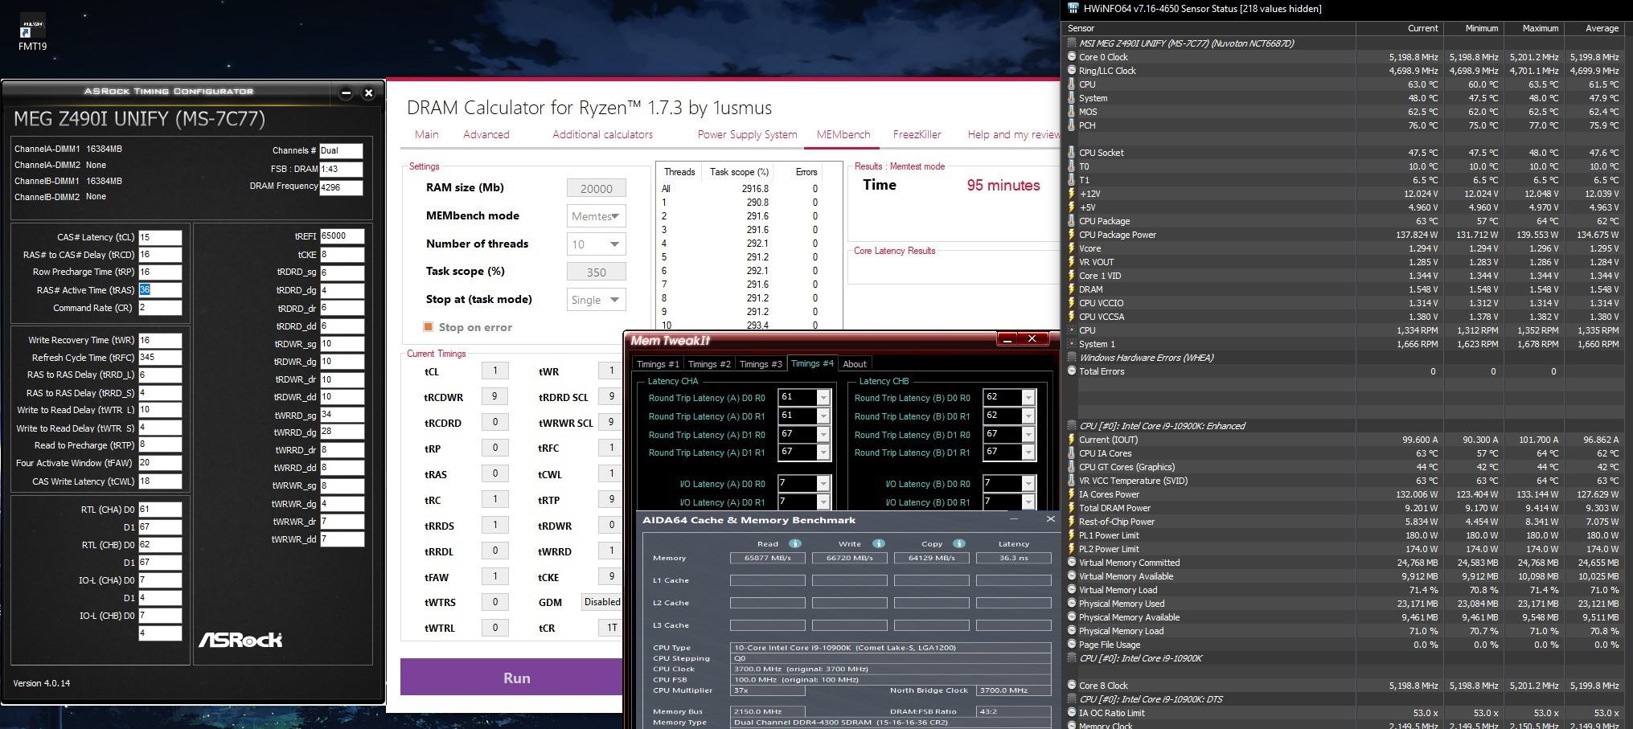Open Round Trip Latency (A) D0 R0 dropdown
The image size is (1633, 729).
point(823,398)
